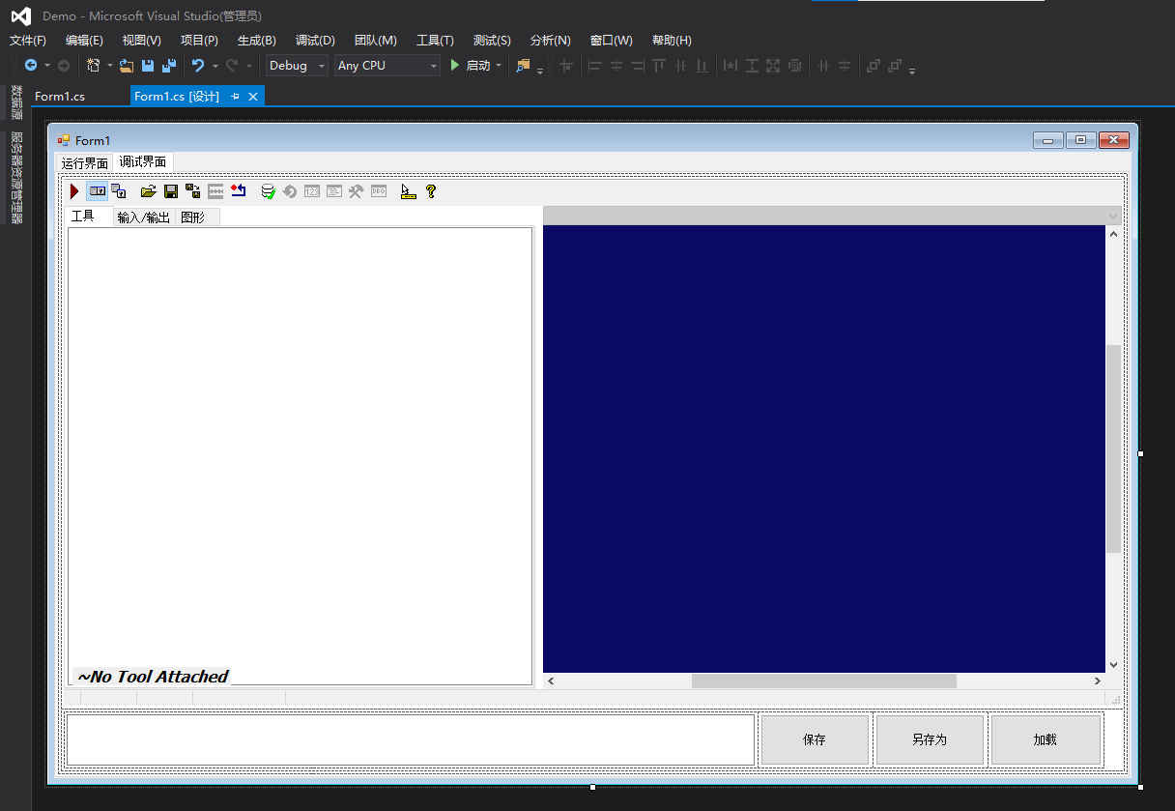
Task: Toggle the pin icon on Form1.cs [设计] tab
Action: (235, 97)
